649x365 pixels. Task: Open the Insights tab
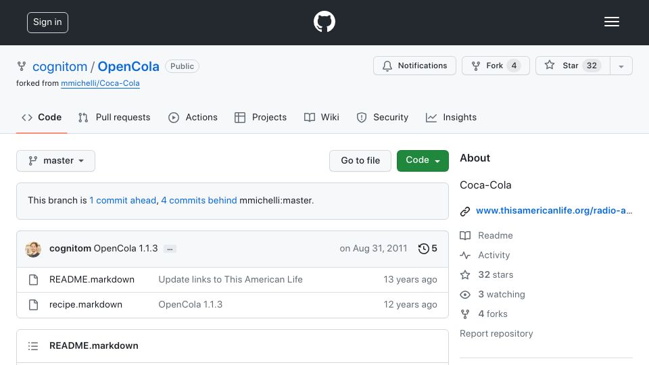coord(451,118)
